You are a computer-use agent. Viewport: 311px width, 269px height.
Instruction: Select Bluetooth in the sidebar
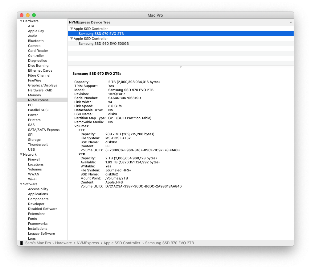36,41
